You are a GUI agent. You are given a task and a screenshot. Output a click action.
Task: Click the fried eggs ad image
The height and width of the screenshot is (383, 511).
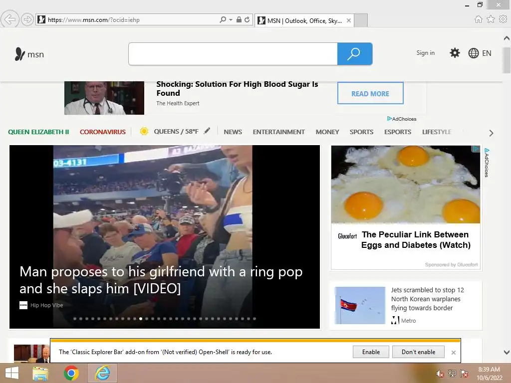pos(405,185)
